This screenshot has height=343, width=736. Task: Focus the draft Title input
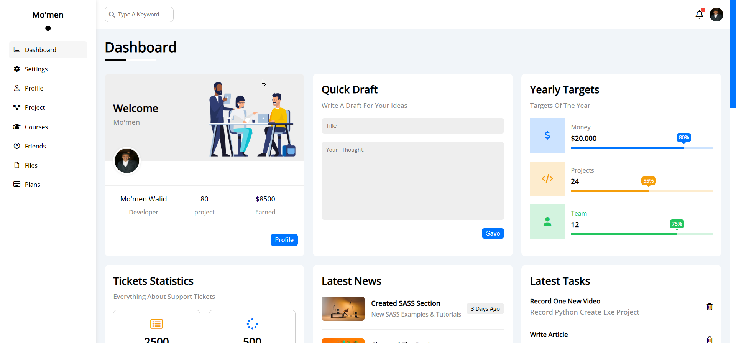[412, 126]
